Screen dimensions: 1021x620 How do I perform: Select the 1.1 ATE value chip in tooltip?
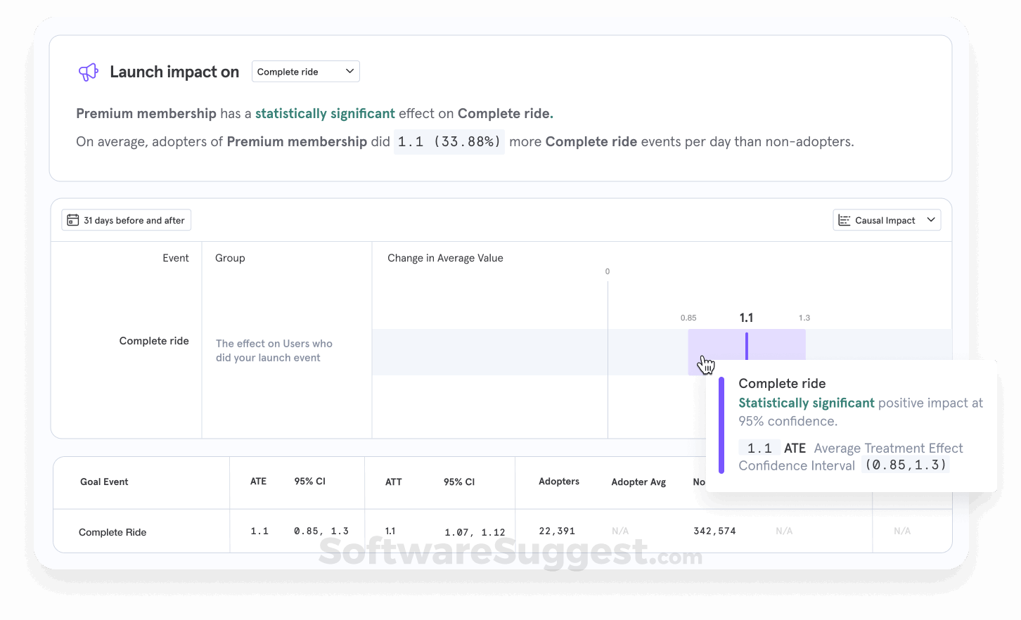(759, 447)
